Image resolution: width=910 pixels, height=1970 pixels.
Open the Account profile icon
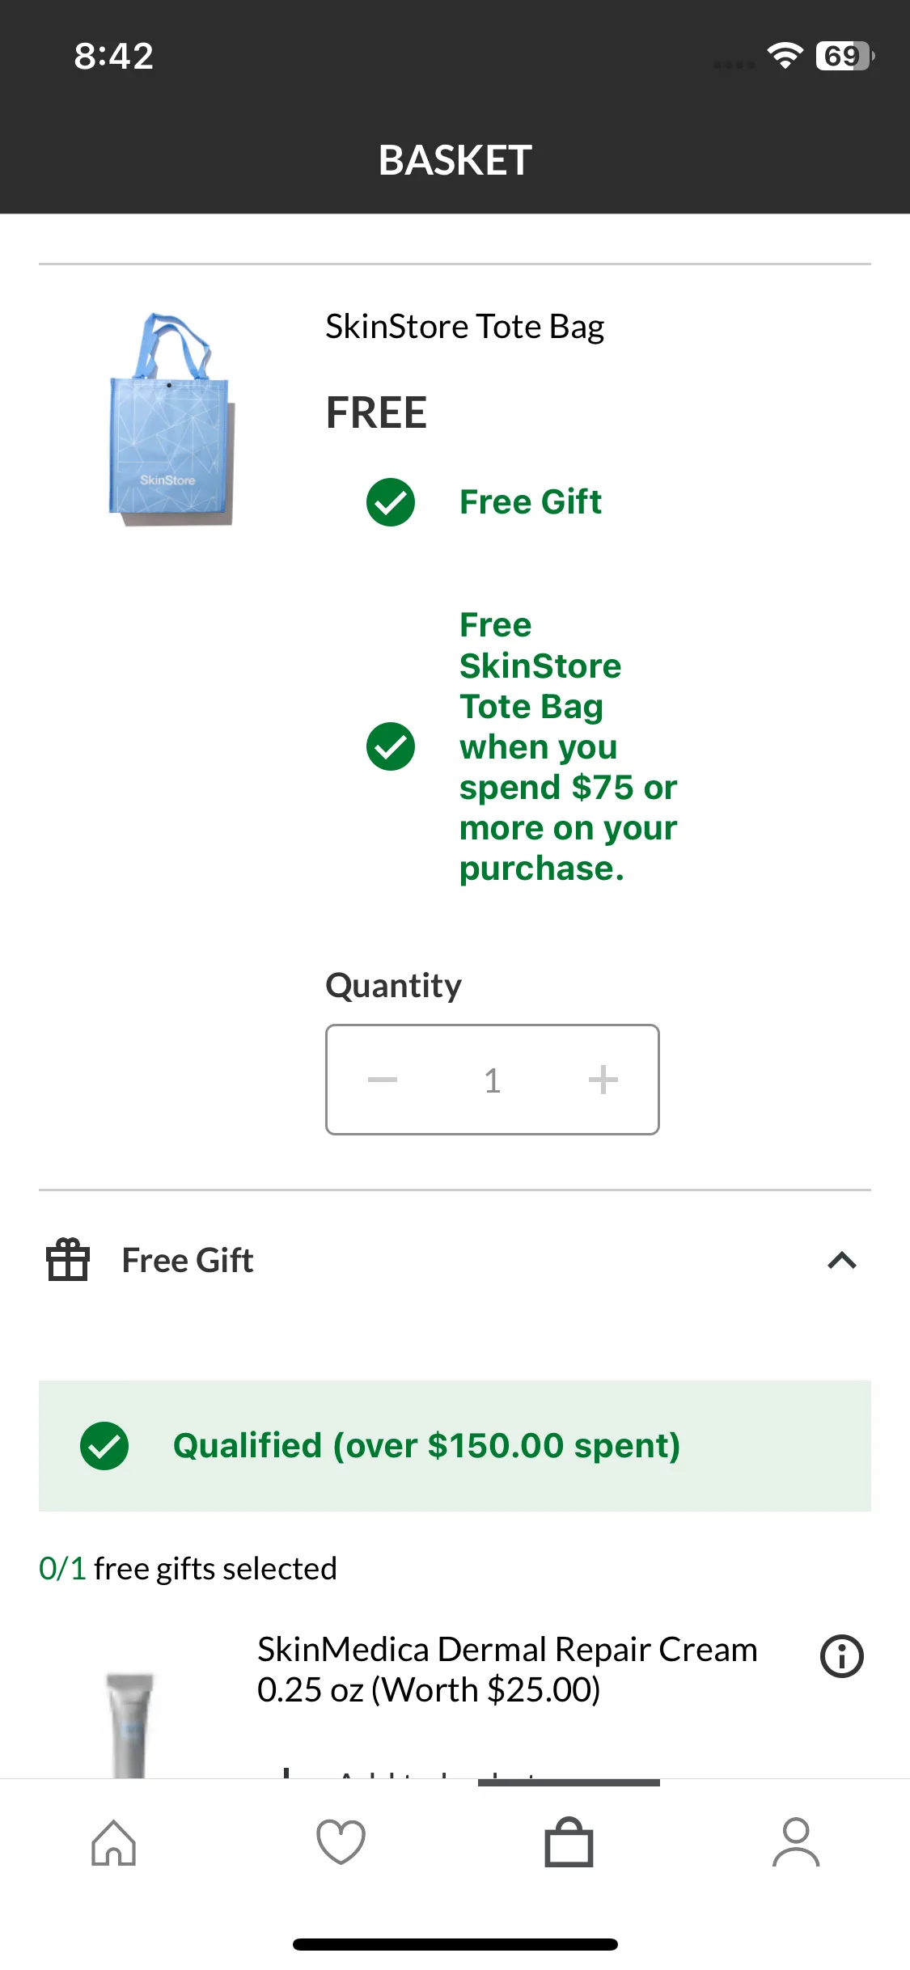point(796,1842)
